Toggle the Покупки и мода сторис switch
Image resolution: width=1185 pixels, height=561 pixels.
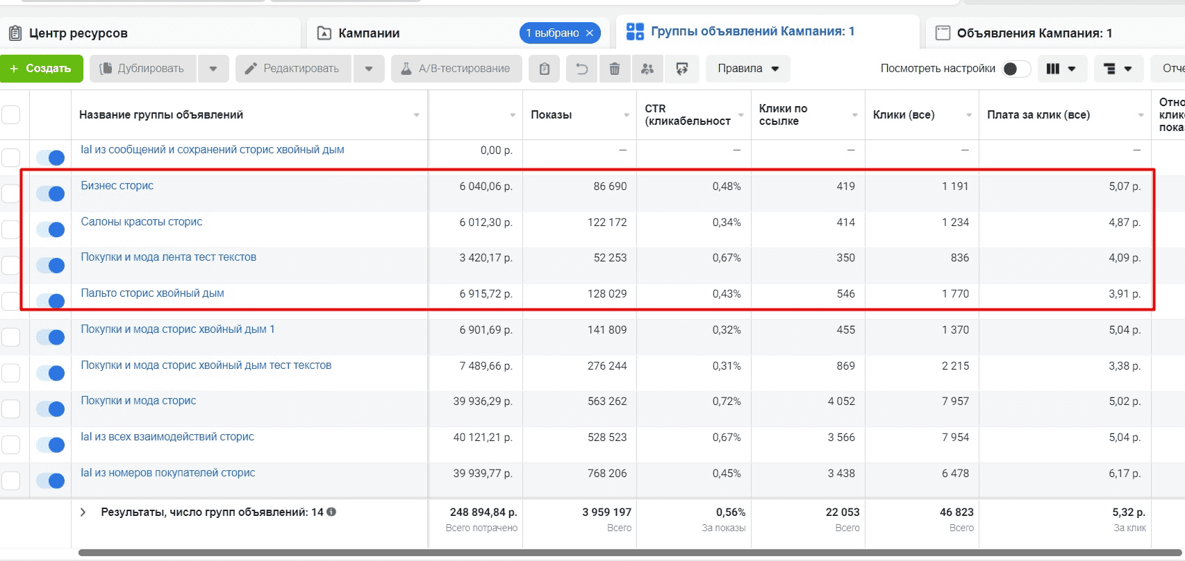pos(51,408)
